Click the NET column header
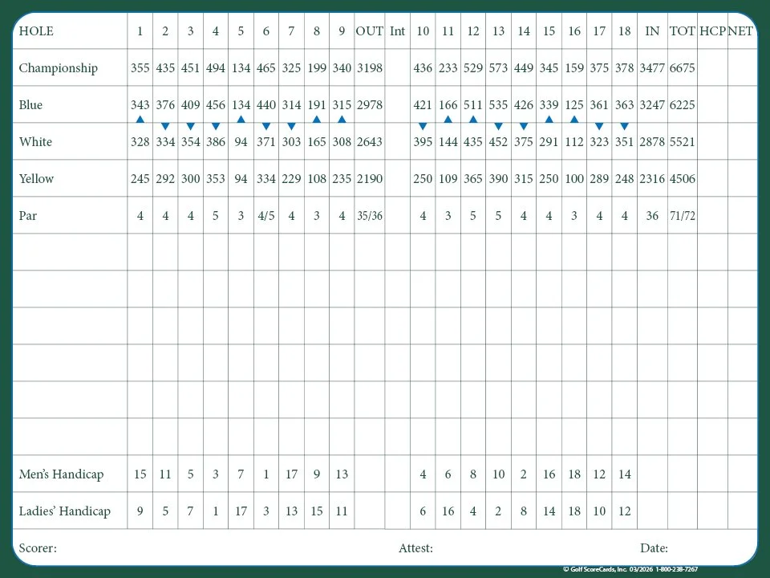 click(x=740, y=31)
